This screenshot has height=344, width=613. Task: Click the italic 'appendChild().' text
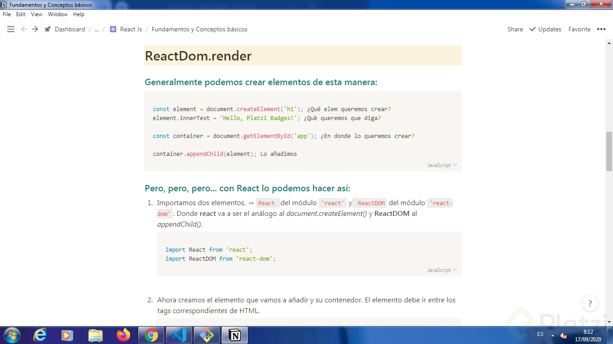[x=180, y=224]
